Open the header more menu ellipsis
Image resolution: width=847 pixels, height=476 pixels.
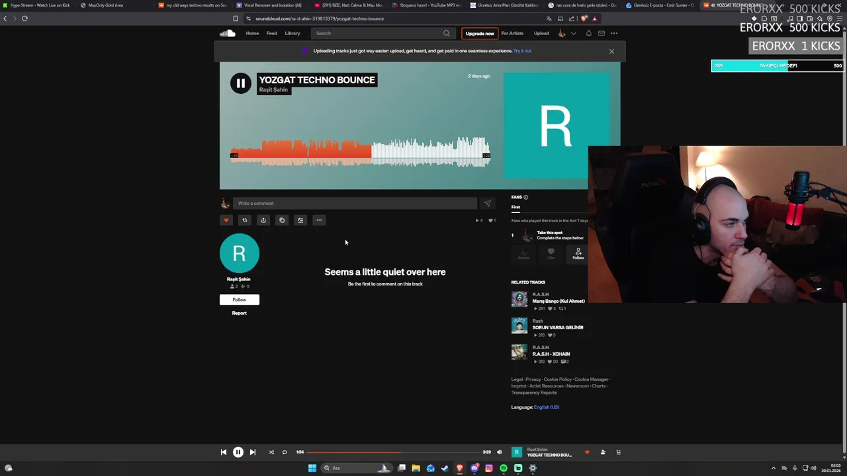[x=614, y=33]
